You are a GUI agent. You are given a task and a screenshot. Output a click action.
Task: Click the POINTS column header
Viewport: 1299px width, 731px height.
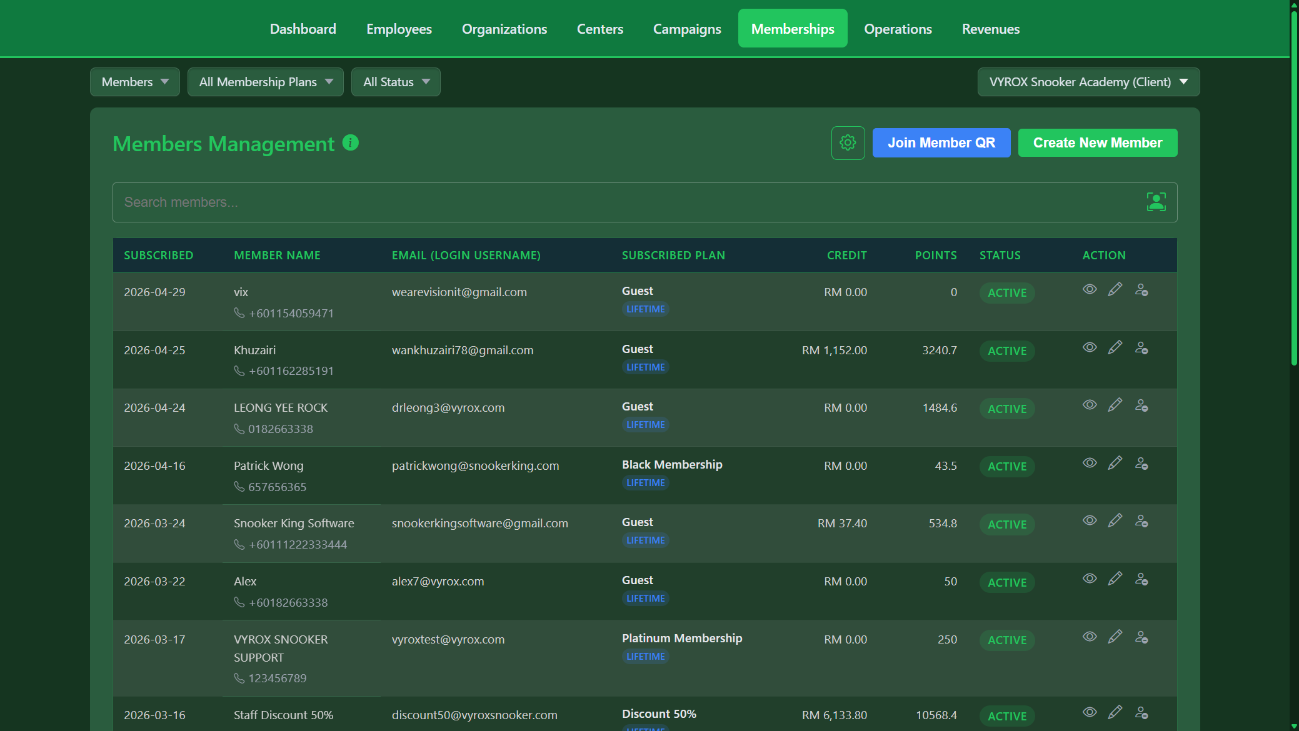(936, 256)
